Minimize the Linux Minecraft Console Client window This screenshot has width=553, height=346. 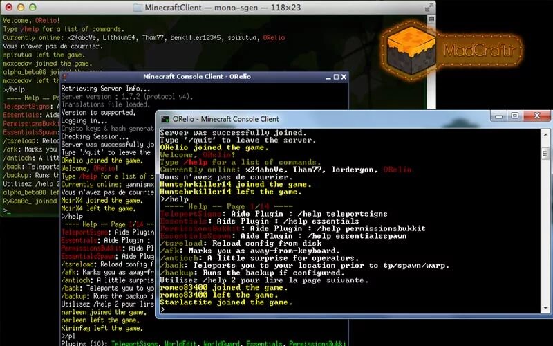click(x=328, y=77)
